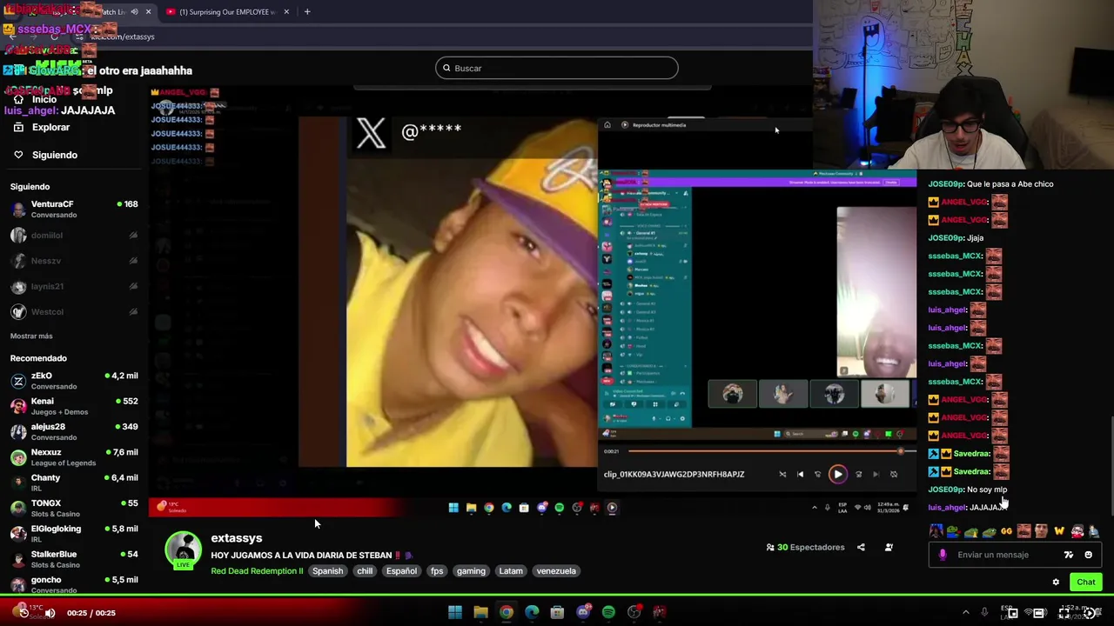This screenshot has height=626, width=1114.
Task: Open File Explorer on the outer taskbar
Action: click(480, 613)
